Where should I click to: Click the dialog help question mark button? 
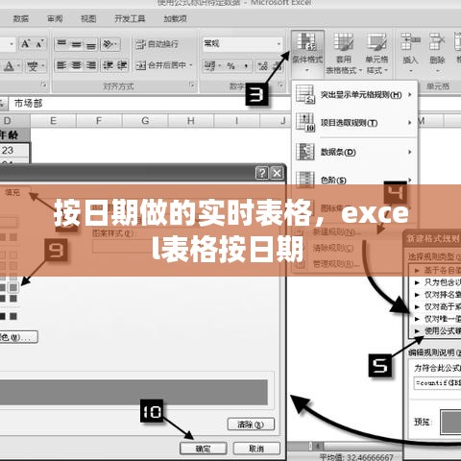(x=261, y=173)
